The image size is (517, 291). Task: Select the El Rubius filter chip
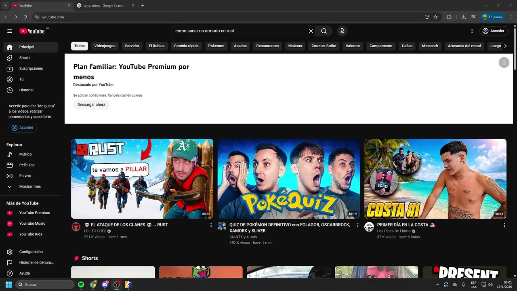[157, 46]
